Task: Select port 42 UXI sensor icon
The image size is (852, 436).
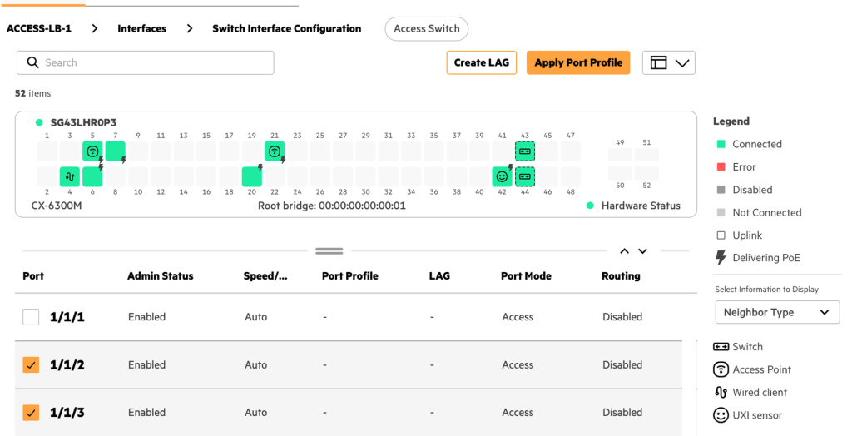Action: coord(502,176)
